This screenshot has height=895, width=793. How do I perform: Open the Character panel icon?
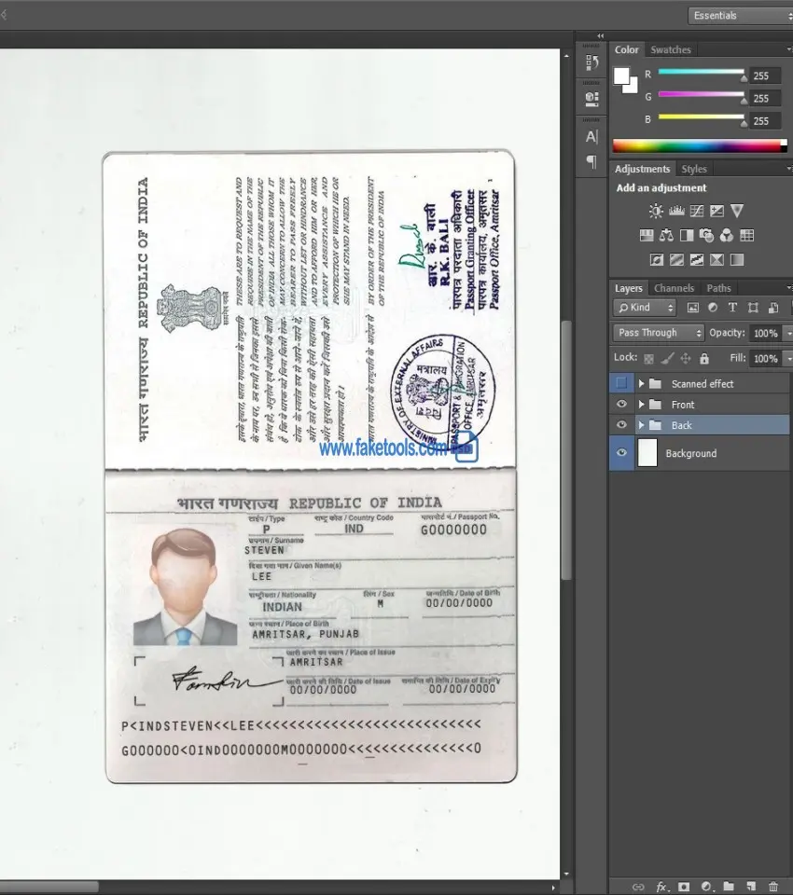pos(591,137)
